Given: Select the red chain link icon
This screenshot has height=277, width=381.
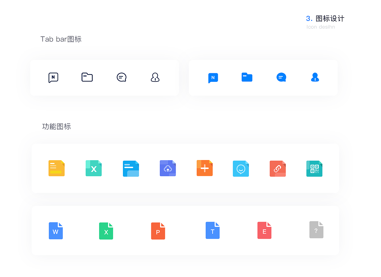Looking at the screenshot, I should point(278,169).
